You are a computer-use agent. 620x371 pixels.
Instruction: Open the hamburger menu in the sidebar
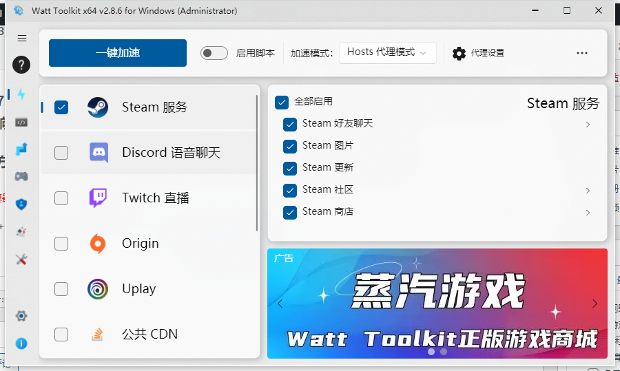coord(22,38)
